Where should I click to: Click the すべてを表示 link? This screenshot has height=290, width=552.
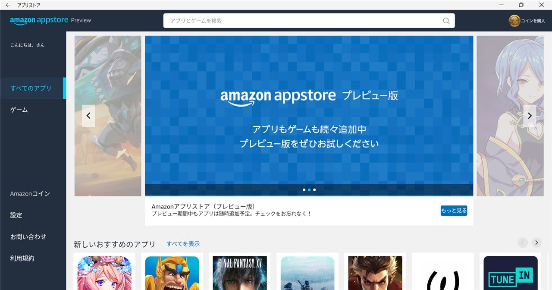pos(183,244)
